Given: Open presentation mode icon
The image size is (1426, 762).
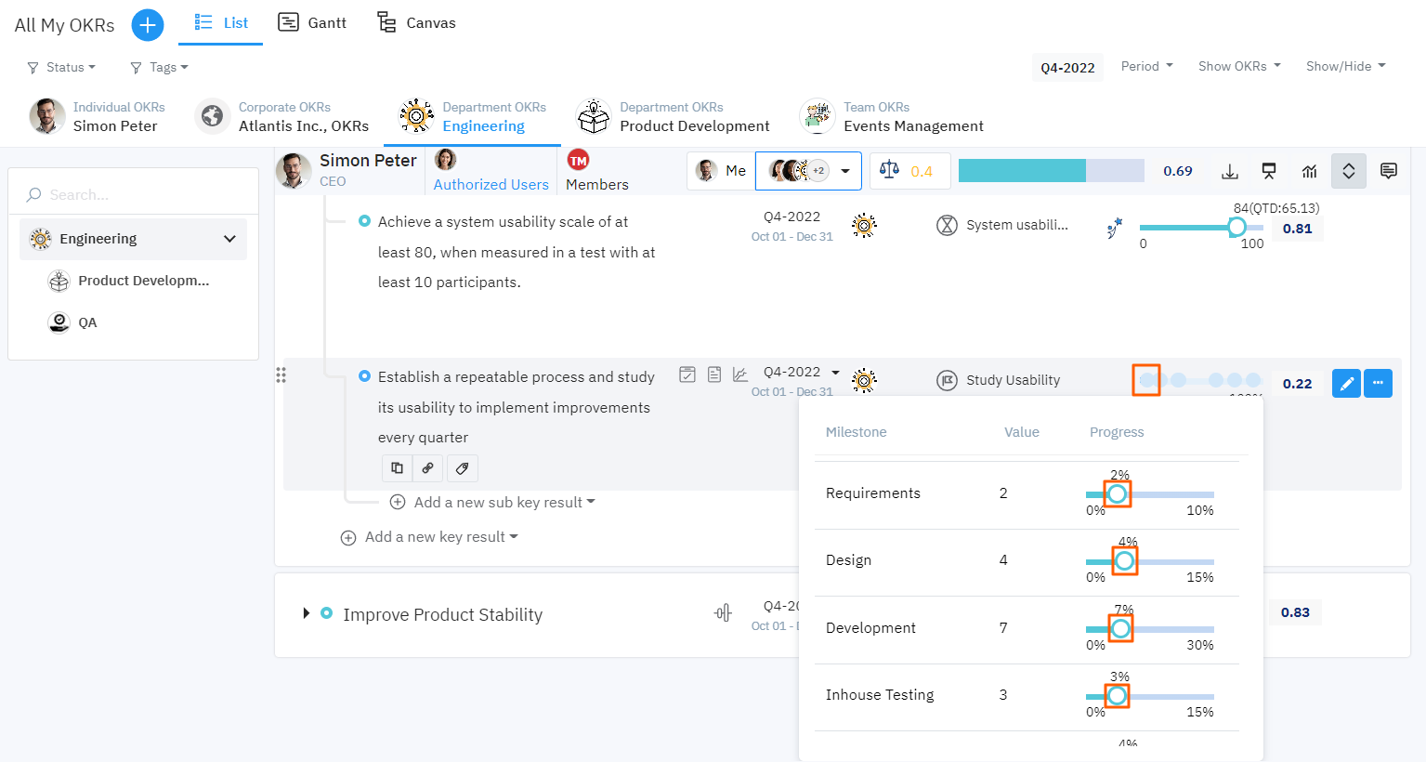Looking at the screenshot, I should 1269,171.
